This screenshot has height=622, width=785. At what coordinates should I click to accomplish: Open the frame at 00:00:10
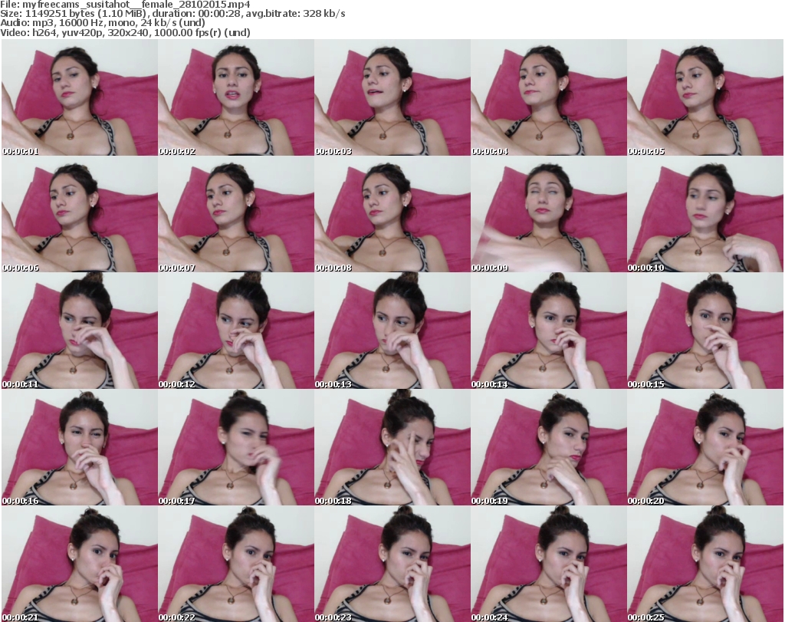705,214
